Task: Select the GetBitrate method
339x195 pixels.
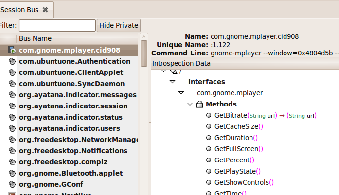Action: tap(266, 115)
